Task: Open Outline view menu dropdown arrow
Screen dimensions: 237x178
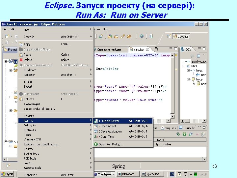Action: pos(204,55)
